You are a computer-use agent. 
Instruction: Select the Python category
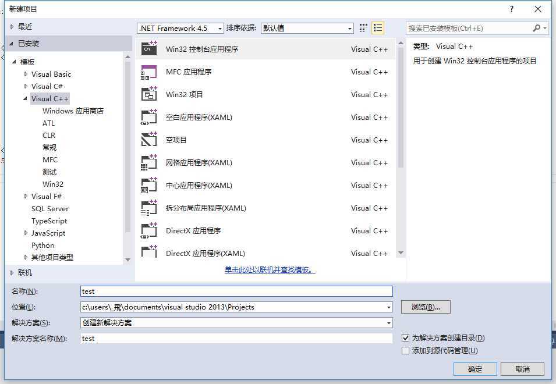[43, 245]
